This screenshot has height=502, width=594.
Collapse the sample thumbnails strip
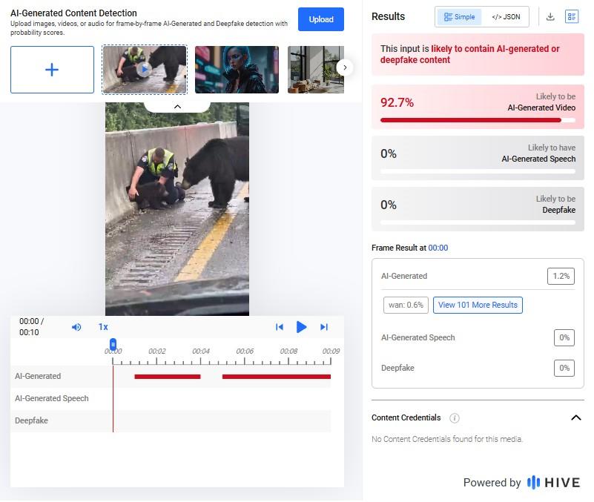pos(177,107)
